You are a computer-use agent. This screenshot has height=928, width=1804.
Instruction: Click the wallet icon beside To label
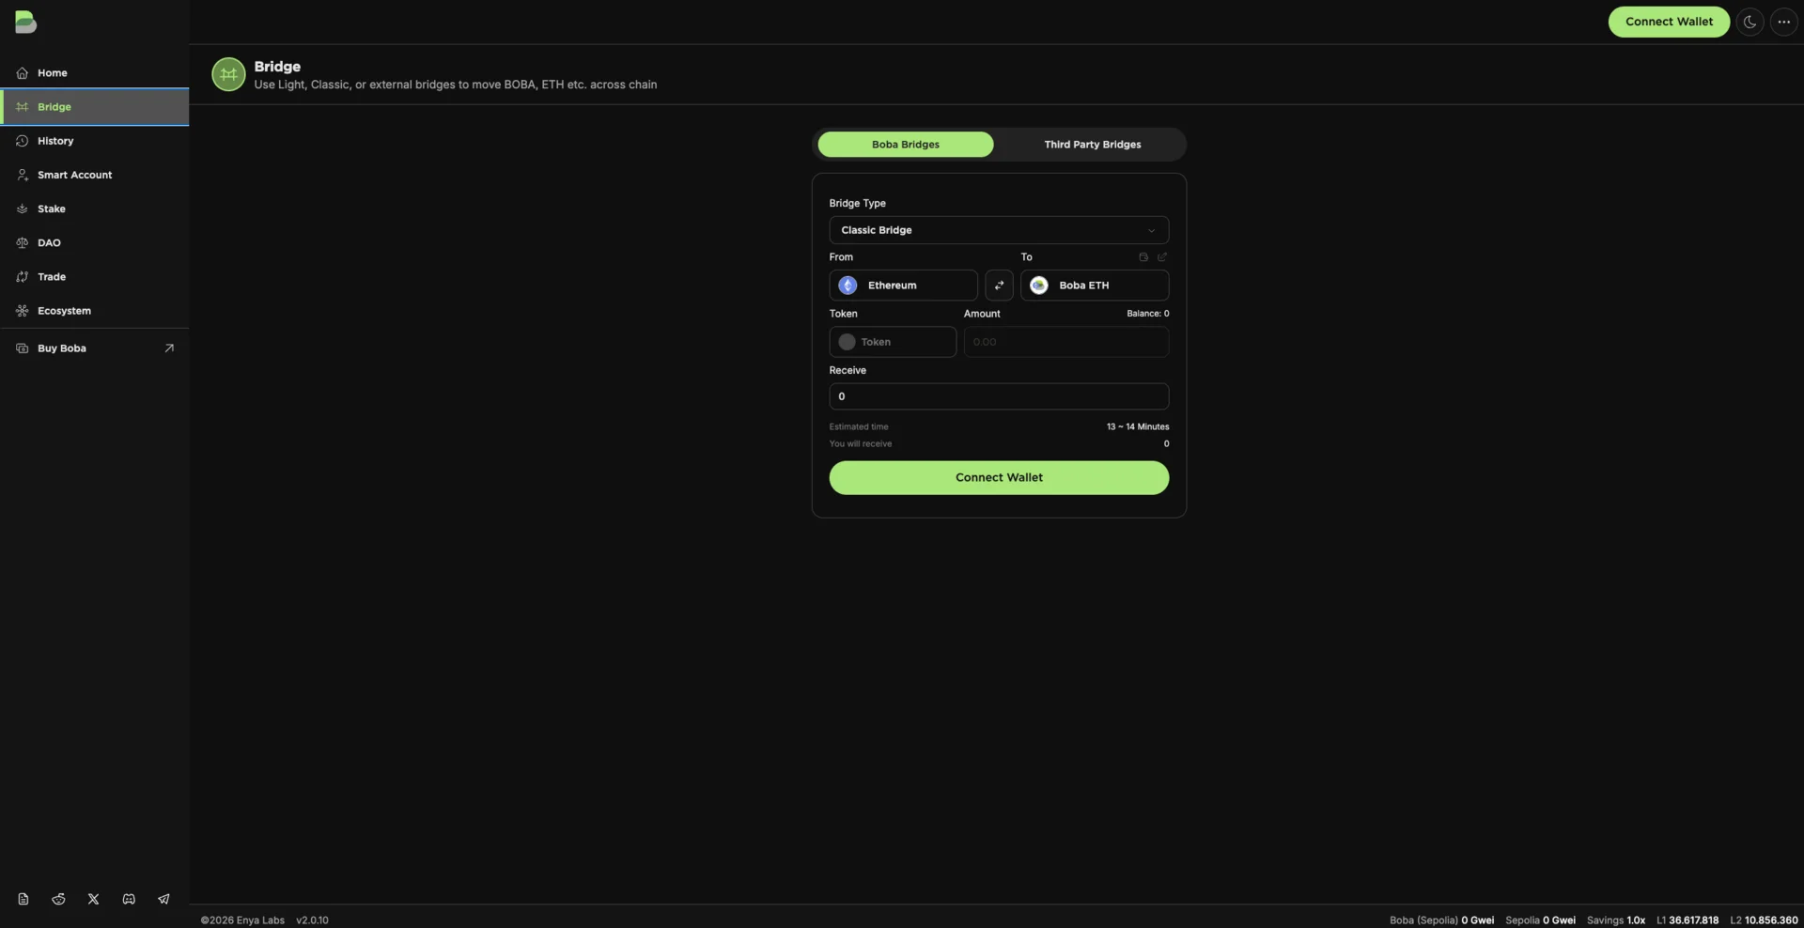click(1143, 257)
